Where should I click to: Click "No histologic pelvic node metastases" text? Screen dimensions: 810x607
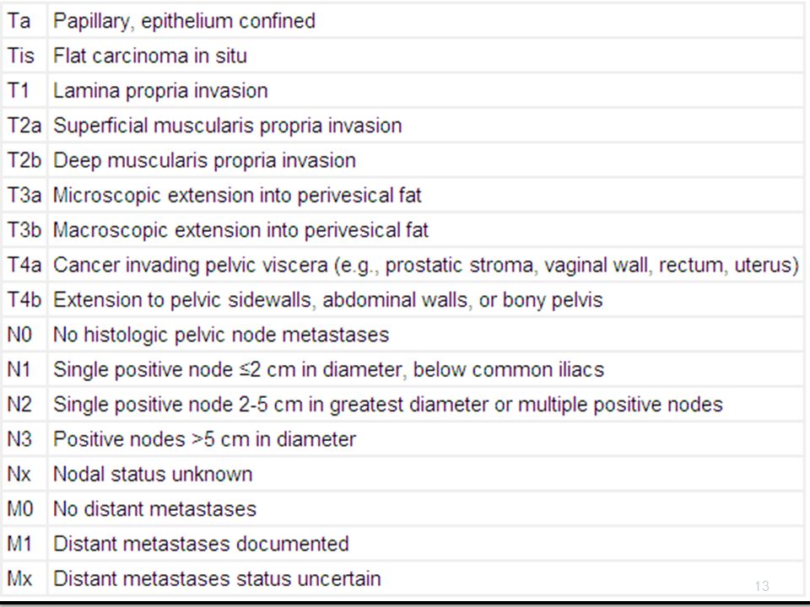tap(221, 335)
